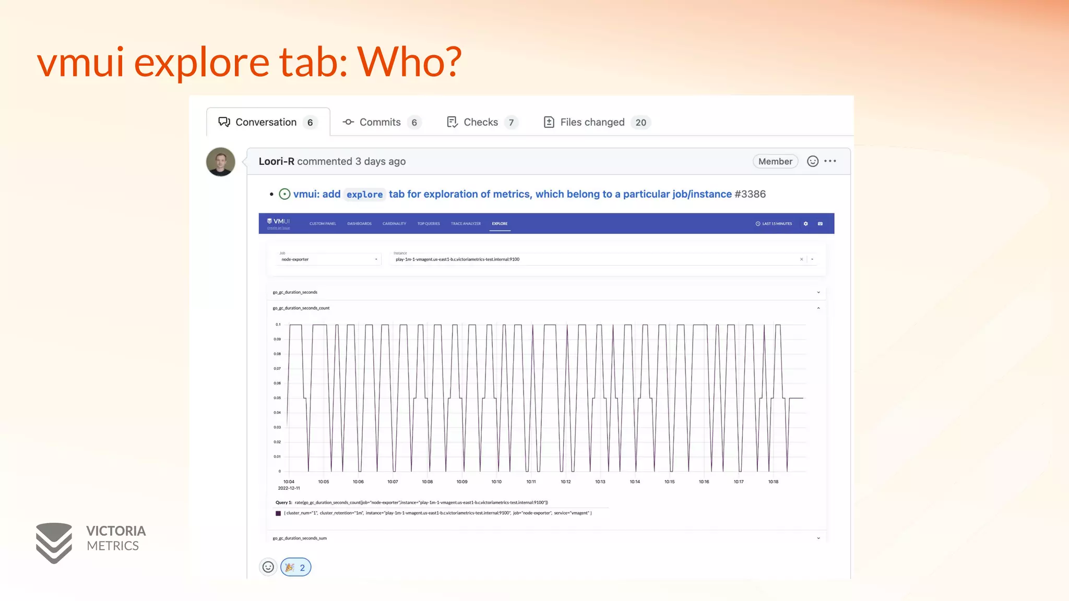Open Trace Analyzer in the VMUI nav
The width and height of the screenshot is (1069, 601).
pyautogui.click(x=466, y=224)
